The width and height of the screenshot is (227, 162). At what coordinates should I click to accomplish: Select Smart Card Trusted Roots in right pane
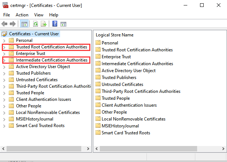tap(126, 133)
